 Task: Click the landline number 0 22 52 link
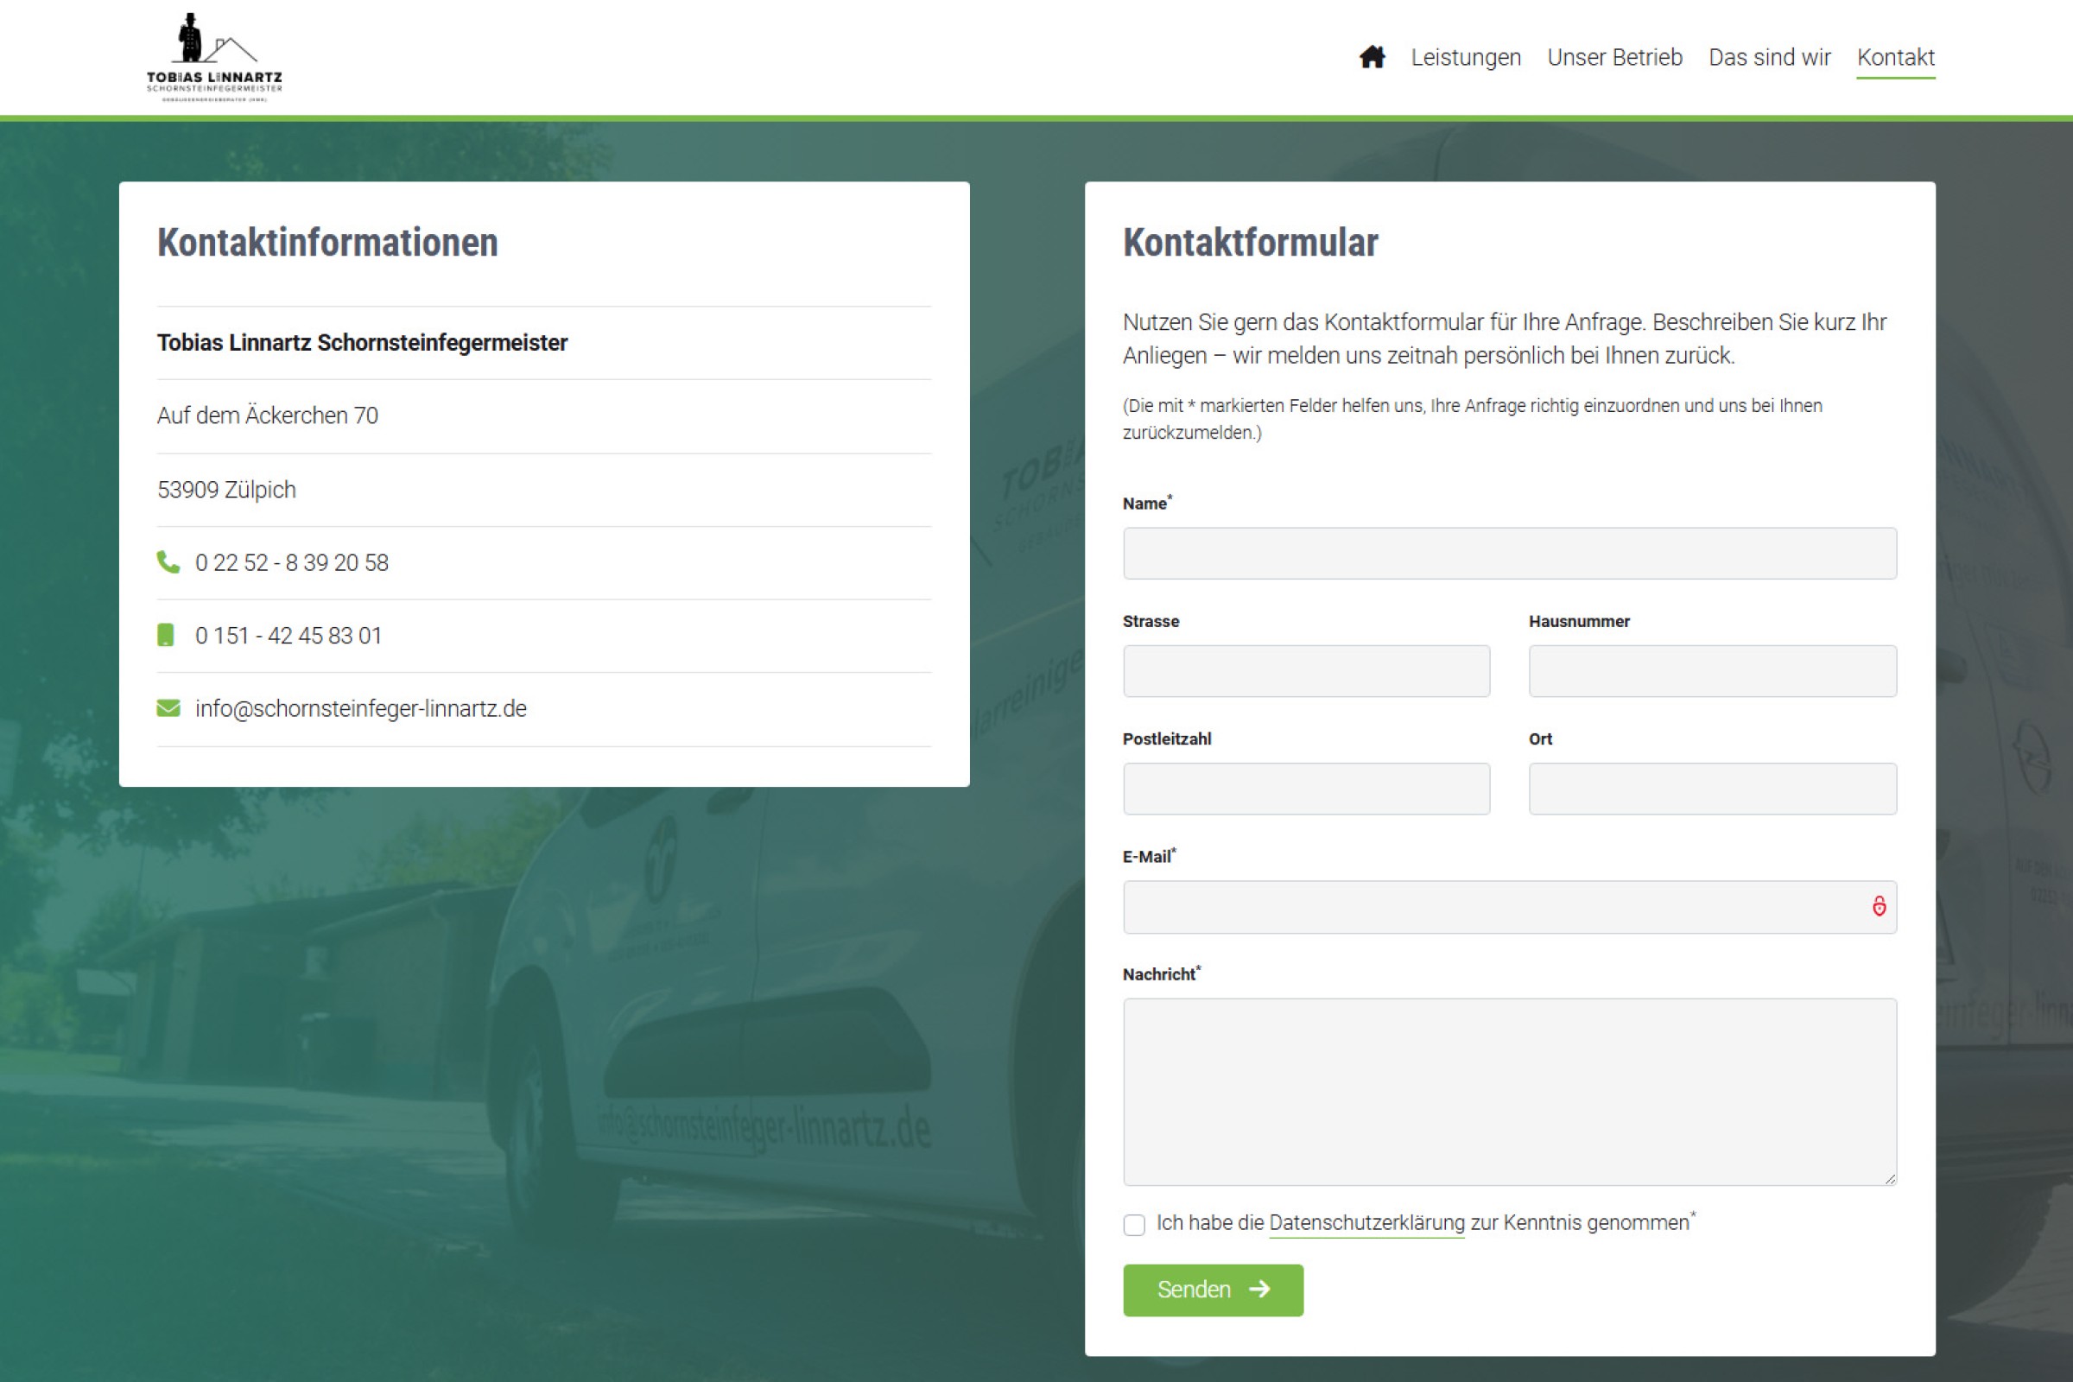tap(292, 562)
